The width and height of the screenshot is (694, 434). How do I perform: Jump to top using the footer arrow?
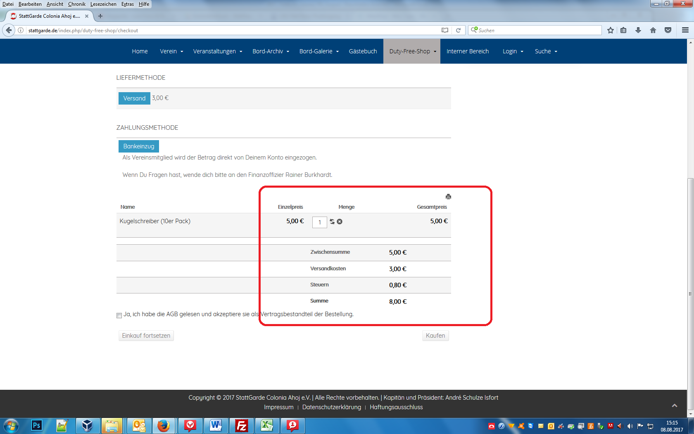click(675, 405)
